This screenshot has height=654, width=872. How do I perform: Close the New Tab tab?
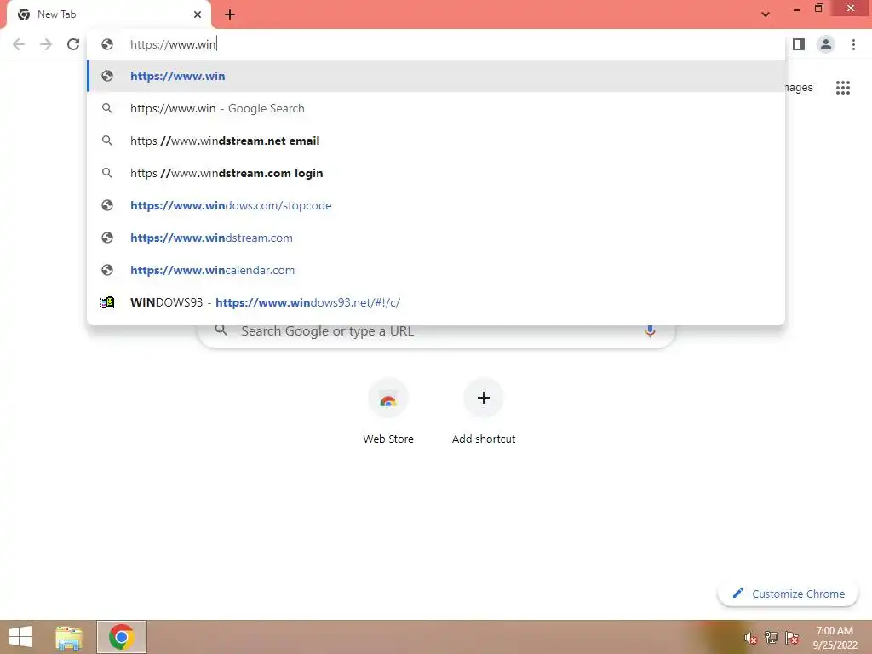click(198, 14)
